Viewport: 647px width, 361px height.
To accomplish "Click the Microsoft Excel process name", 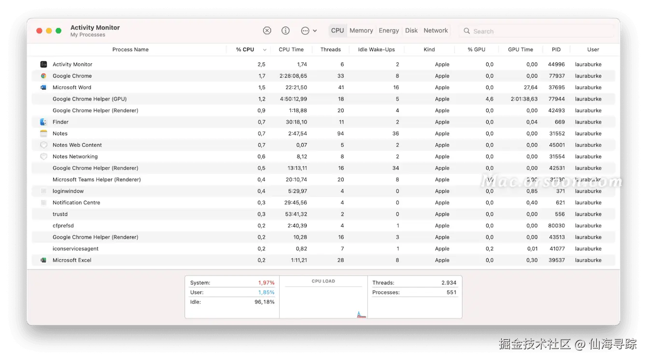I will [x=72, y=260].
